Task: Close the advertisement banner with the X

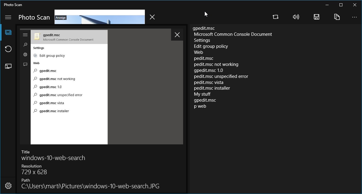Action: pyautogui.click(x=152, y=17)
